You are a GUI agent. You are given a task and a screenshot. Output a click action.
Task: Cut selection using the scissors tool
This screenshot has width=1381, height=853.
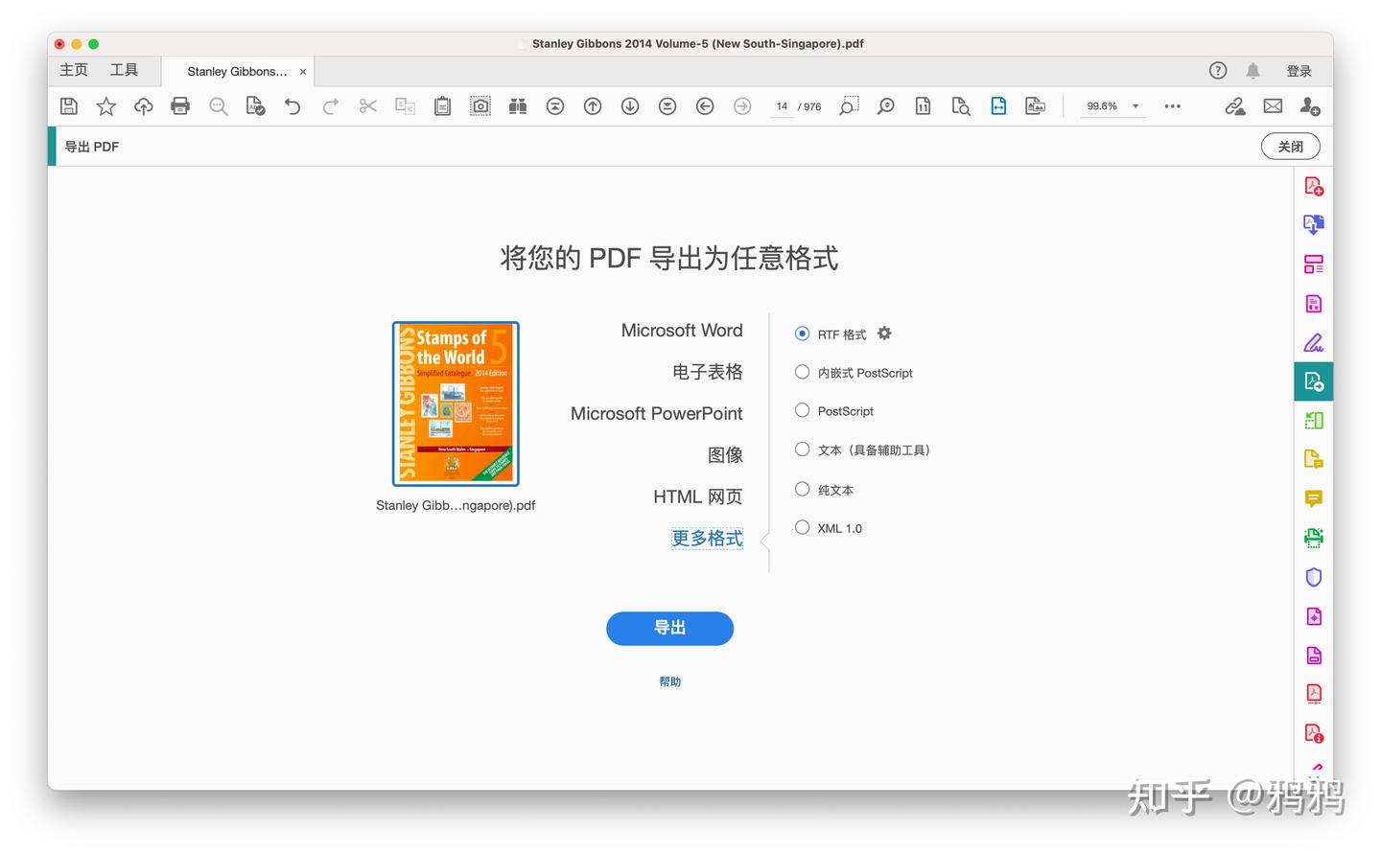[367, 105]
